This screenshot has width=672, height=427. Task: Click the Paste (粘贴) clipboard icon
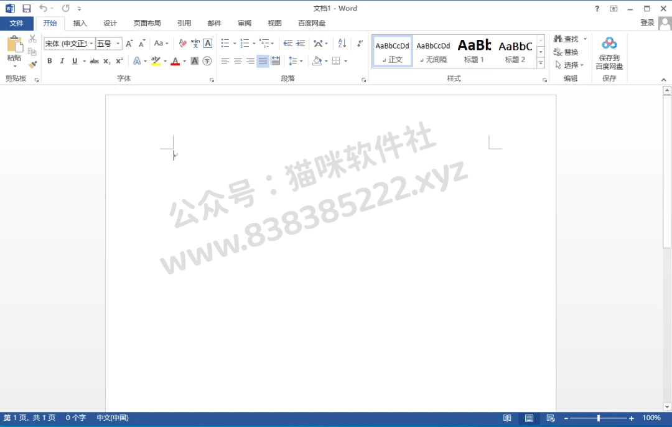[14, 44]
